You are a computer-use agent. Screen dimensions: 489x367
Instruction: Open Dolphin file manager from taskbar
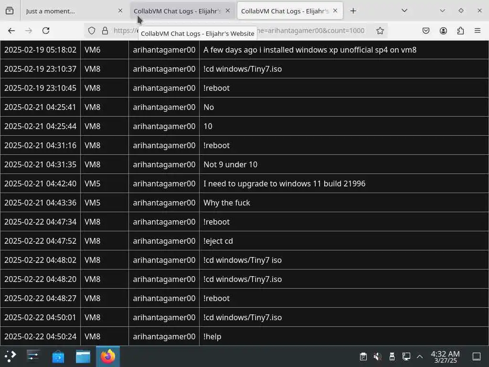click(83, 356)
